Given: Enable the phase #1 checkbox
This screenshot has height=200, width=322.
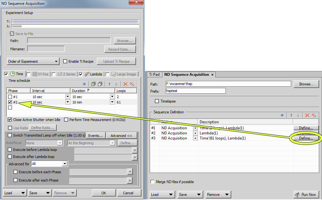Looking at the screenshot, I should [x=10, y=96].
